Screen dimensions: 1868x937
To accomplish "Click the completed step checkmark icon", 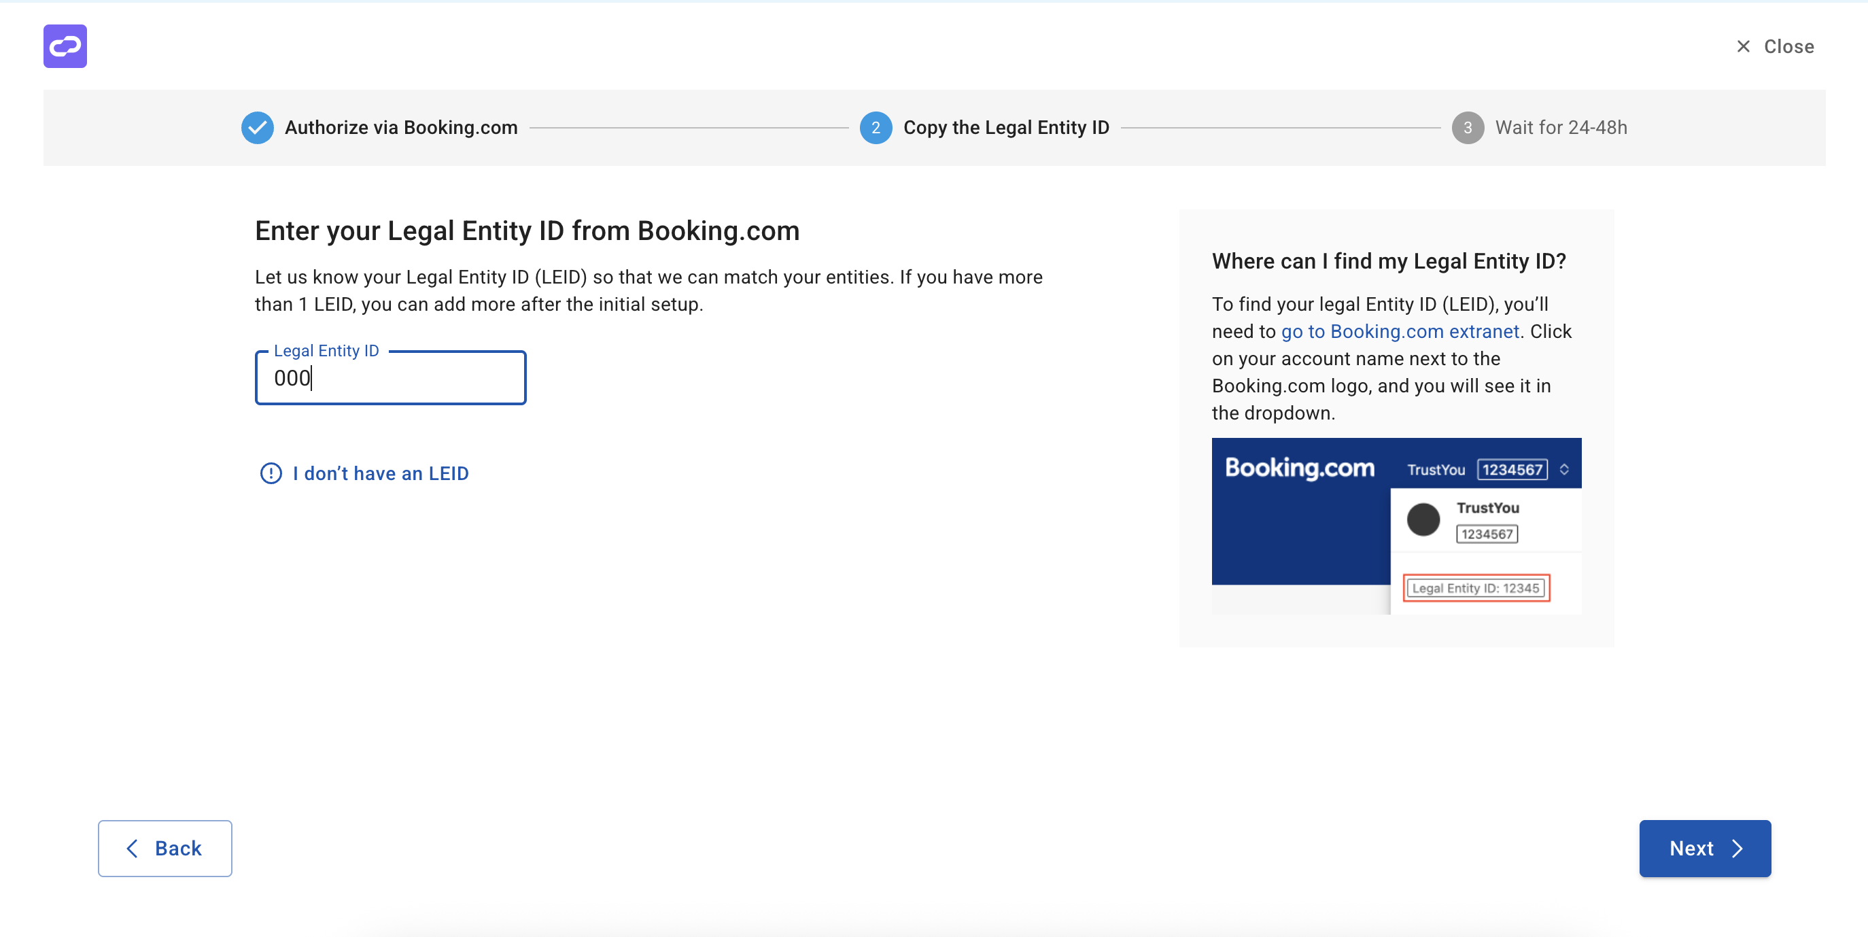I will click(258, 128).
